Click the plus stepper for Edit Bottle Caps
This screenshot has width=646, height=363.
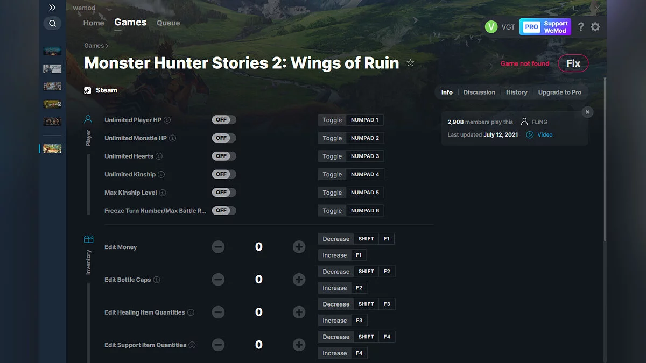[299, 279]
